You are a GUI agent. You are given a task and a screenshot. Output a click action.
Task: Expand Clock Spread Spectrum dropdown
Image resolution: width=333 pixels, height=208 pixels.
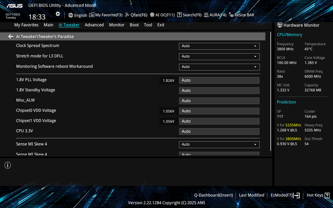coord(219,46)
